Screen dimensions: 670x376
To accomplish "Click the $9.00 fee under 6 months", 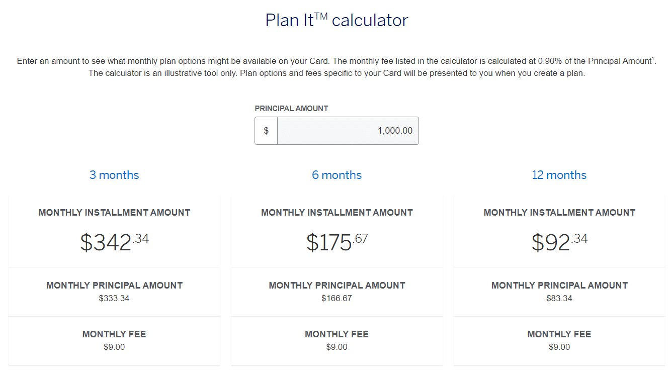I will (x=337, y=347).
